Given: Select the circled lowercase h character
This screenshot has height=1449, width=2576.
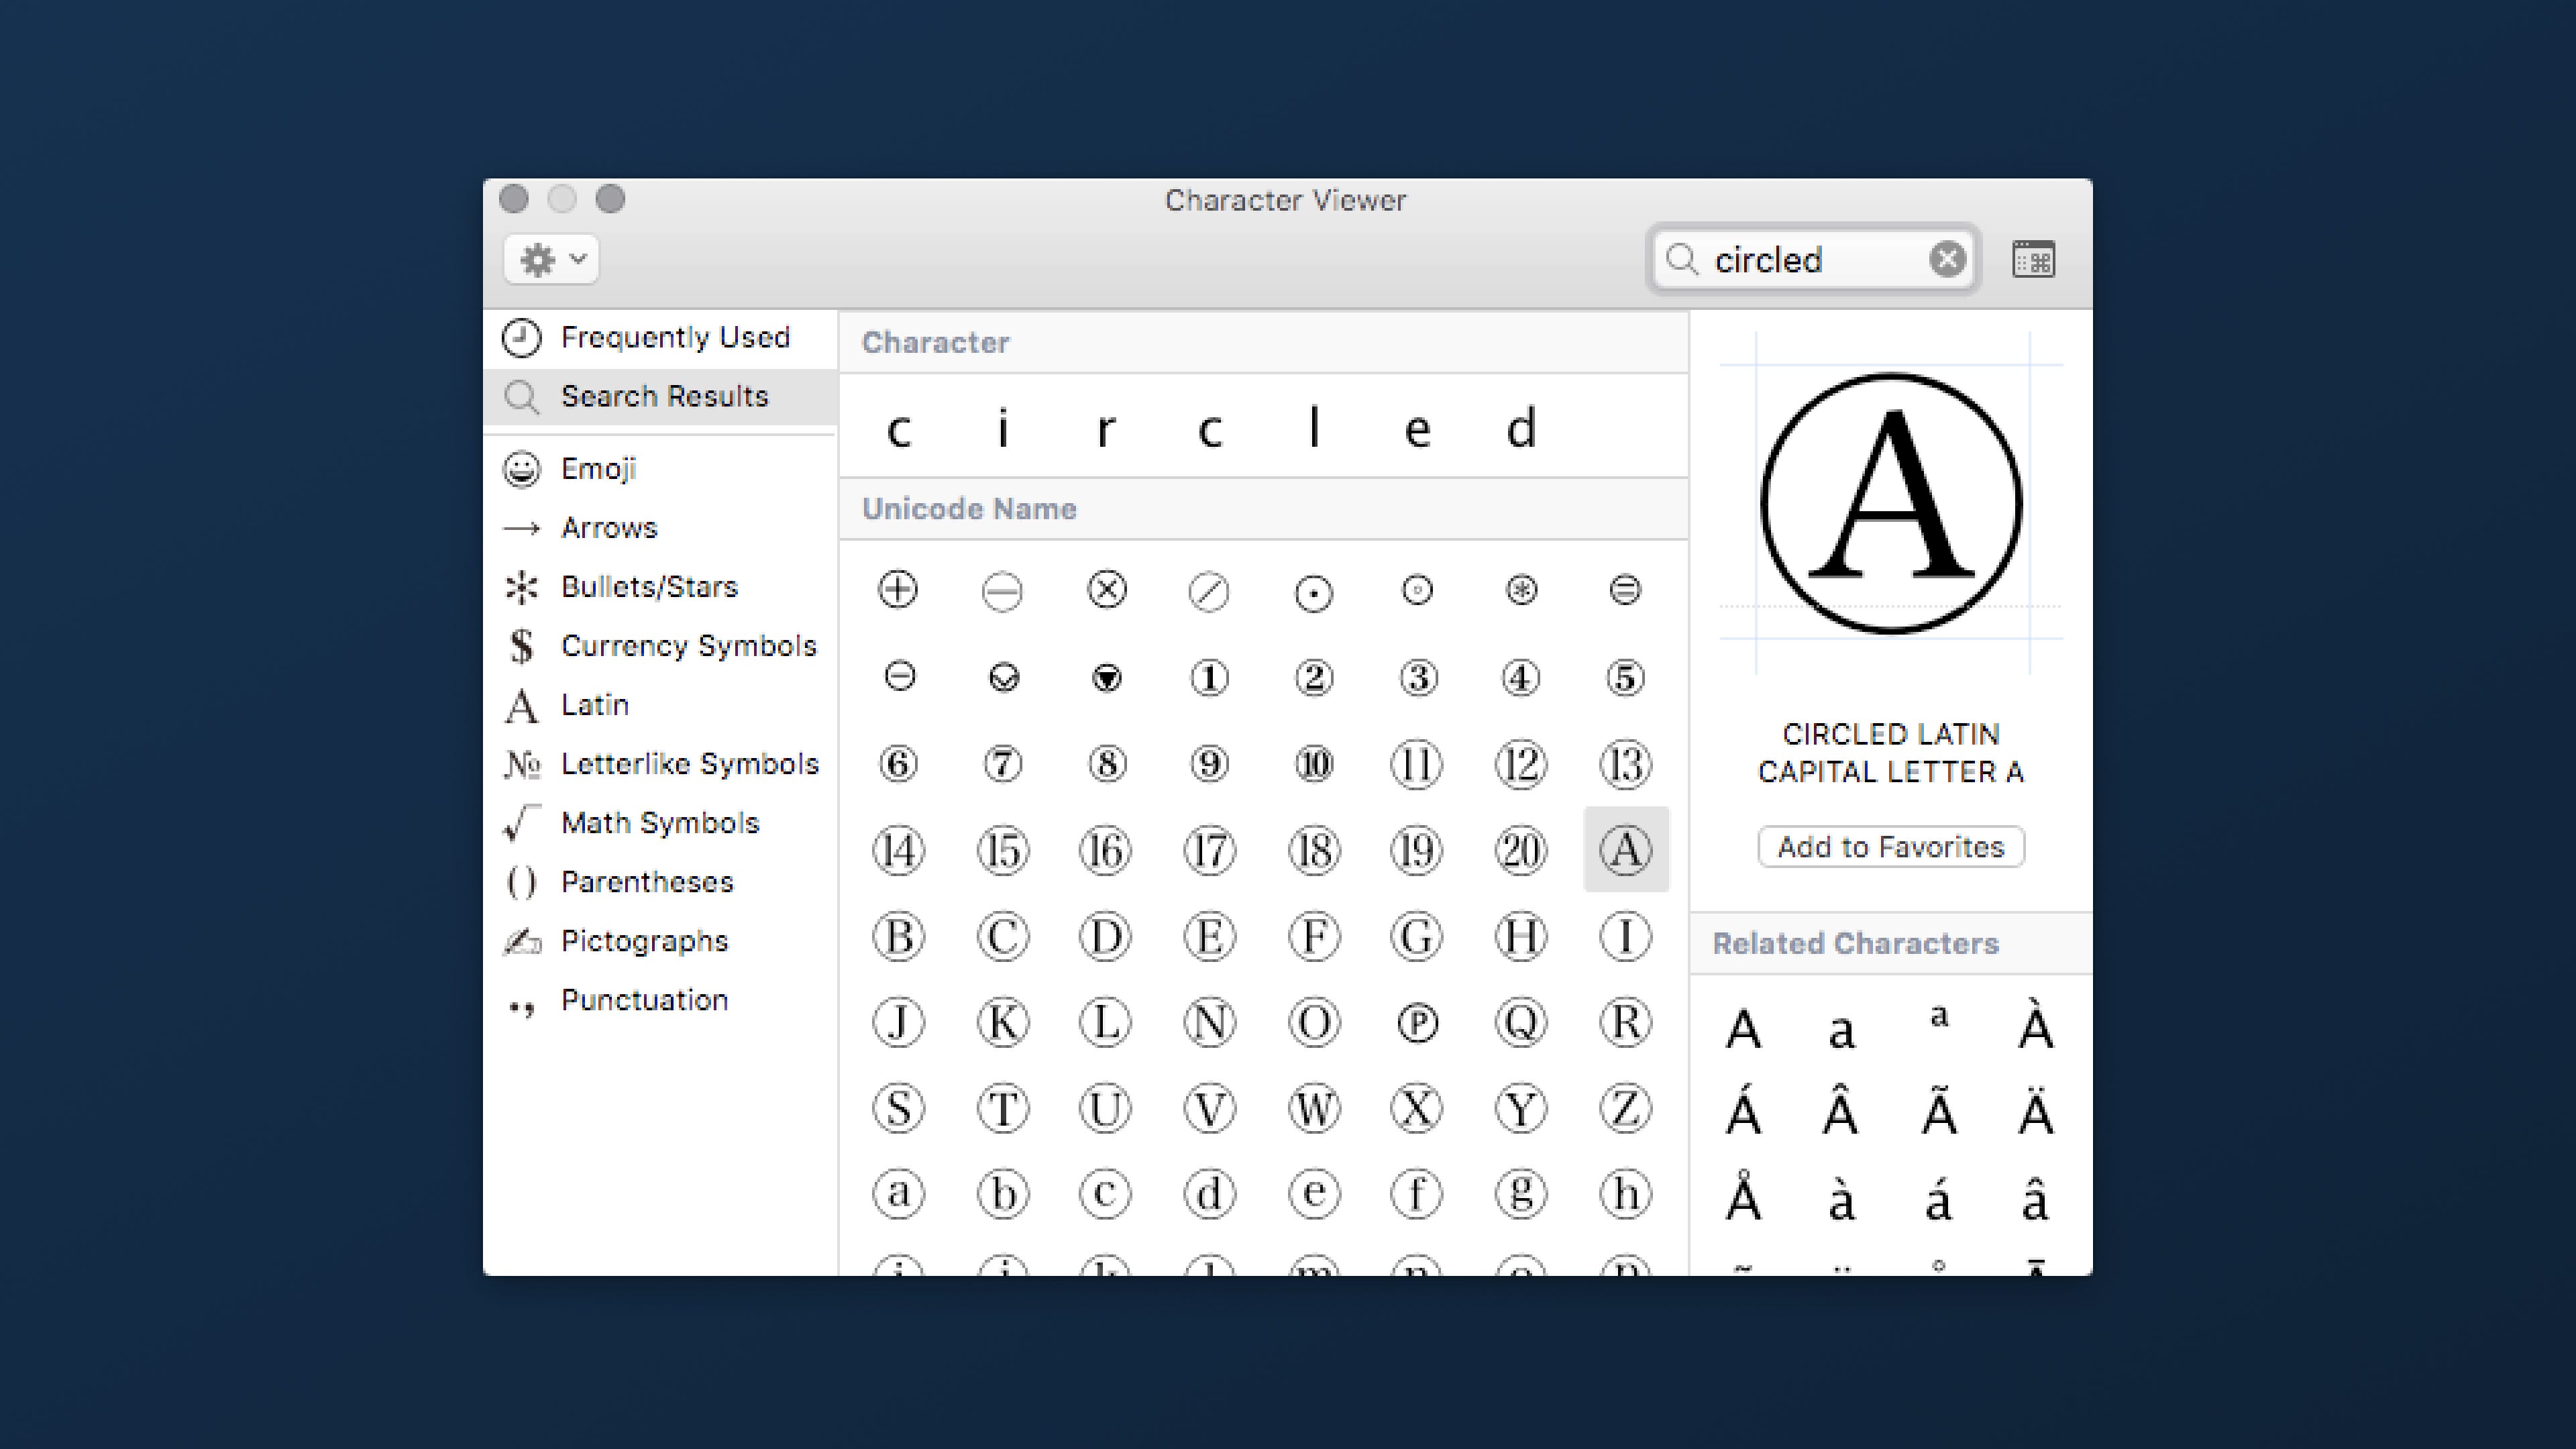Looking at the screenshot, I should 1625,1194.
